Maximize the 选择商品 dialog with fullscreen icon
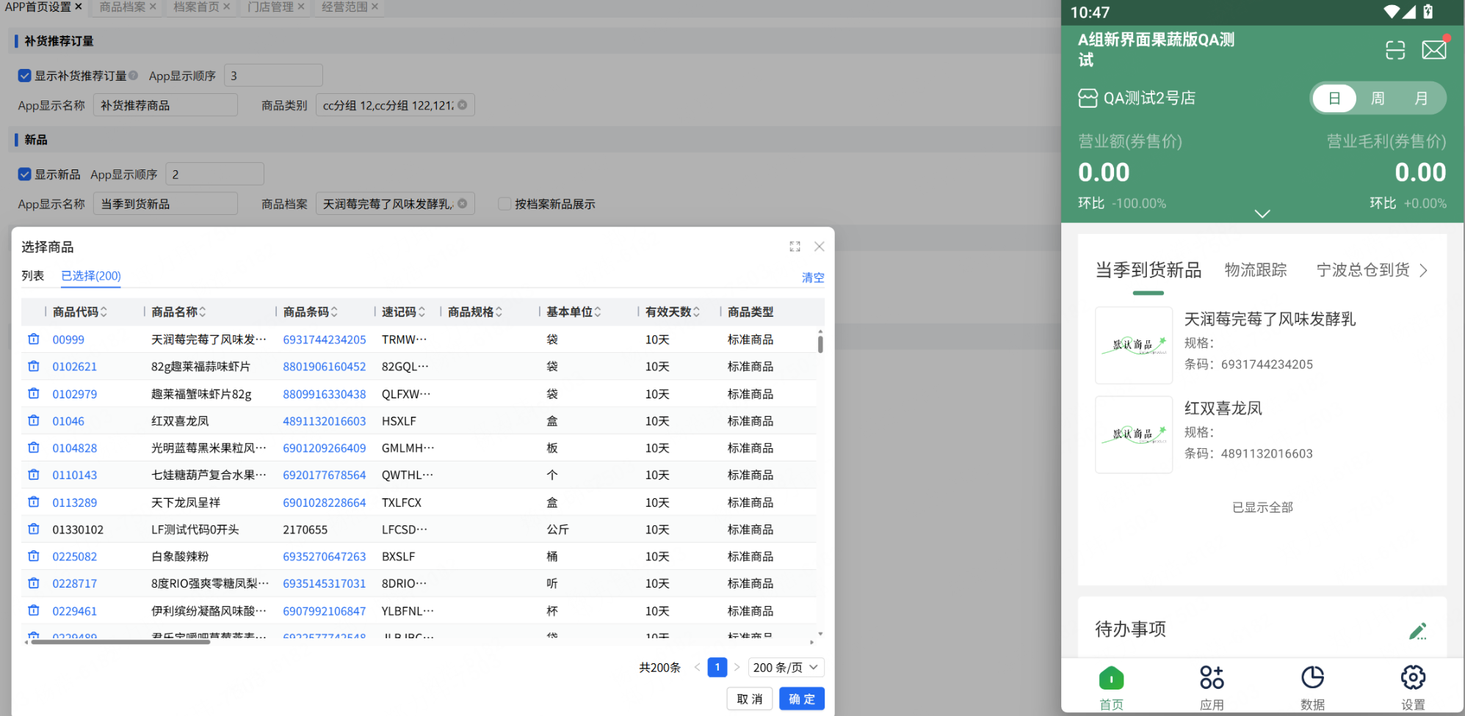The height and width of the screenshot is (716, 1465). [x=795, y=246]
